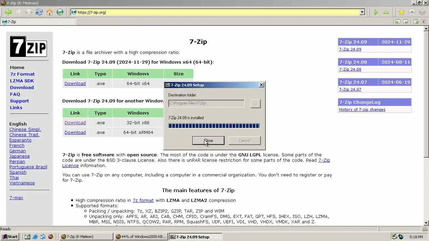Click the greyed Forward arrow in toolbar
429x241 pixels.
point(18,12)
